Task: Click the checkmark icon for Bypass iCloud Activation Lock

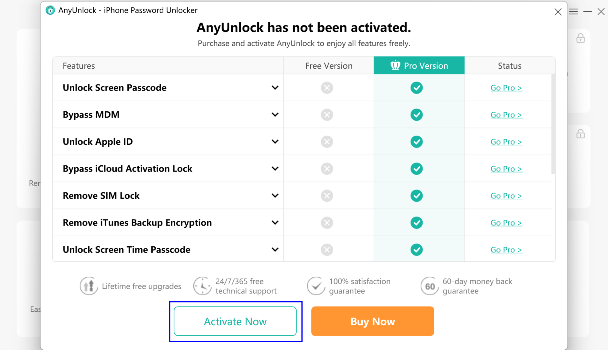Action: pyautogui.click(x=416, y=168)
